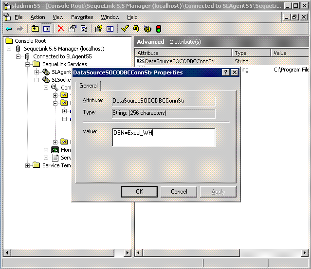Close the Properties dialog with X
The image size is (311, 269).
pos(235,72)
